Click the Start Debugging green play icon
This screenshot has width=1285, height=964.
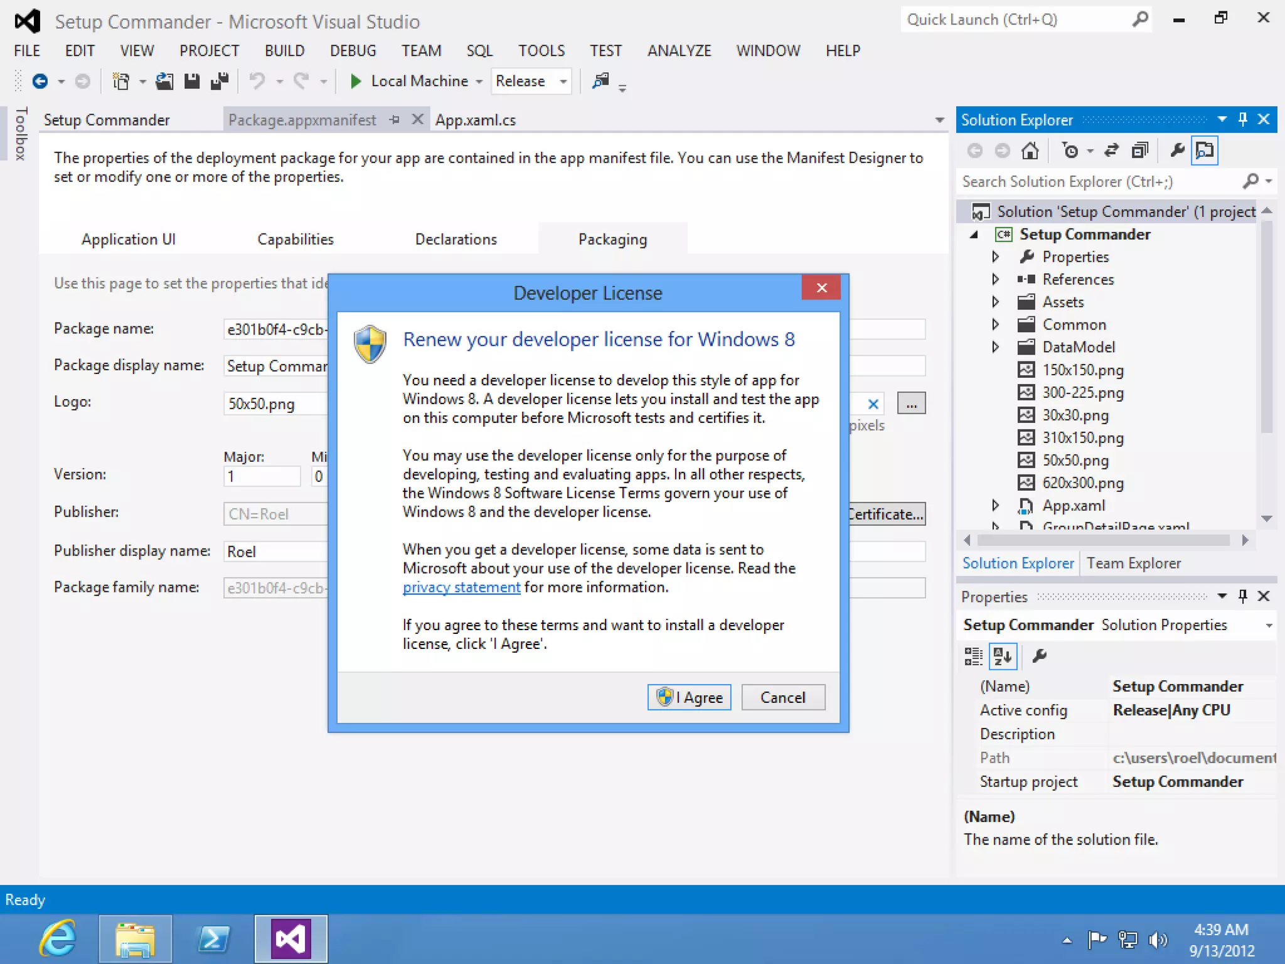pos(355,82)
